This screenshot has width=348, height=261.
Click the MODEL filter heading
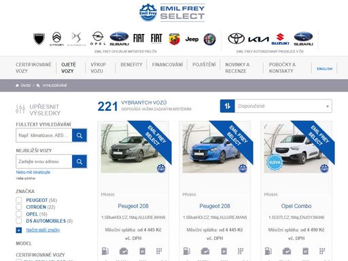[x=24, y=243]
